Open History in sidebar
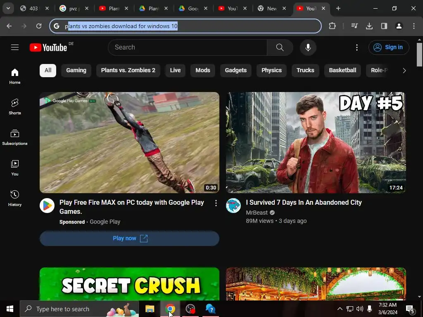Screen dimensions: 423x317 coord(15,198)
